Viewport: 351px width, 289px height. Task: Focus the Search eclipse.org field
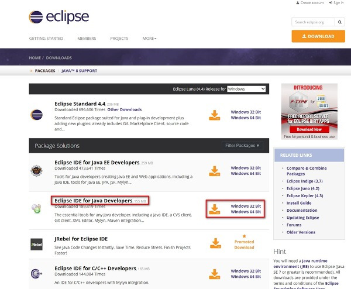click(313, 22)
